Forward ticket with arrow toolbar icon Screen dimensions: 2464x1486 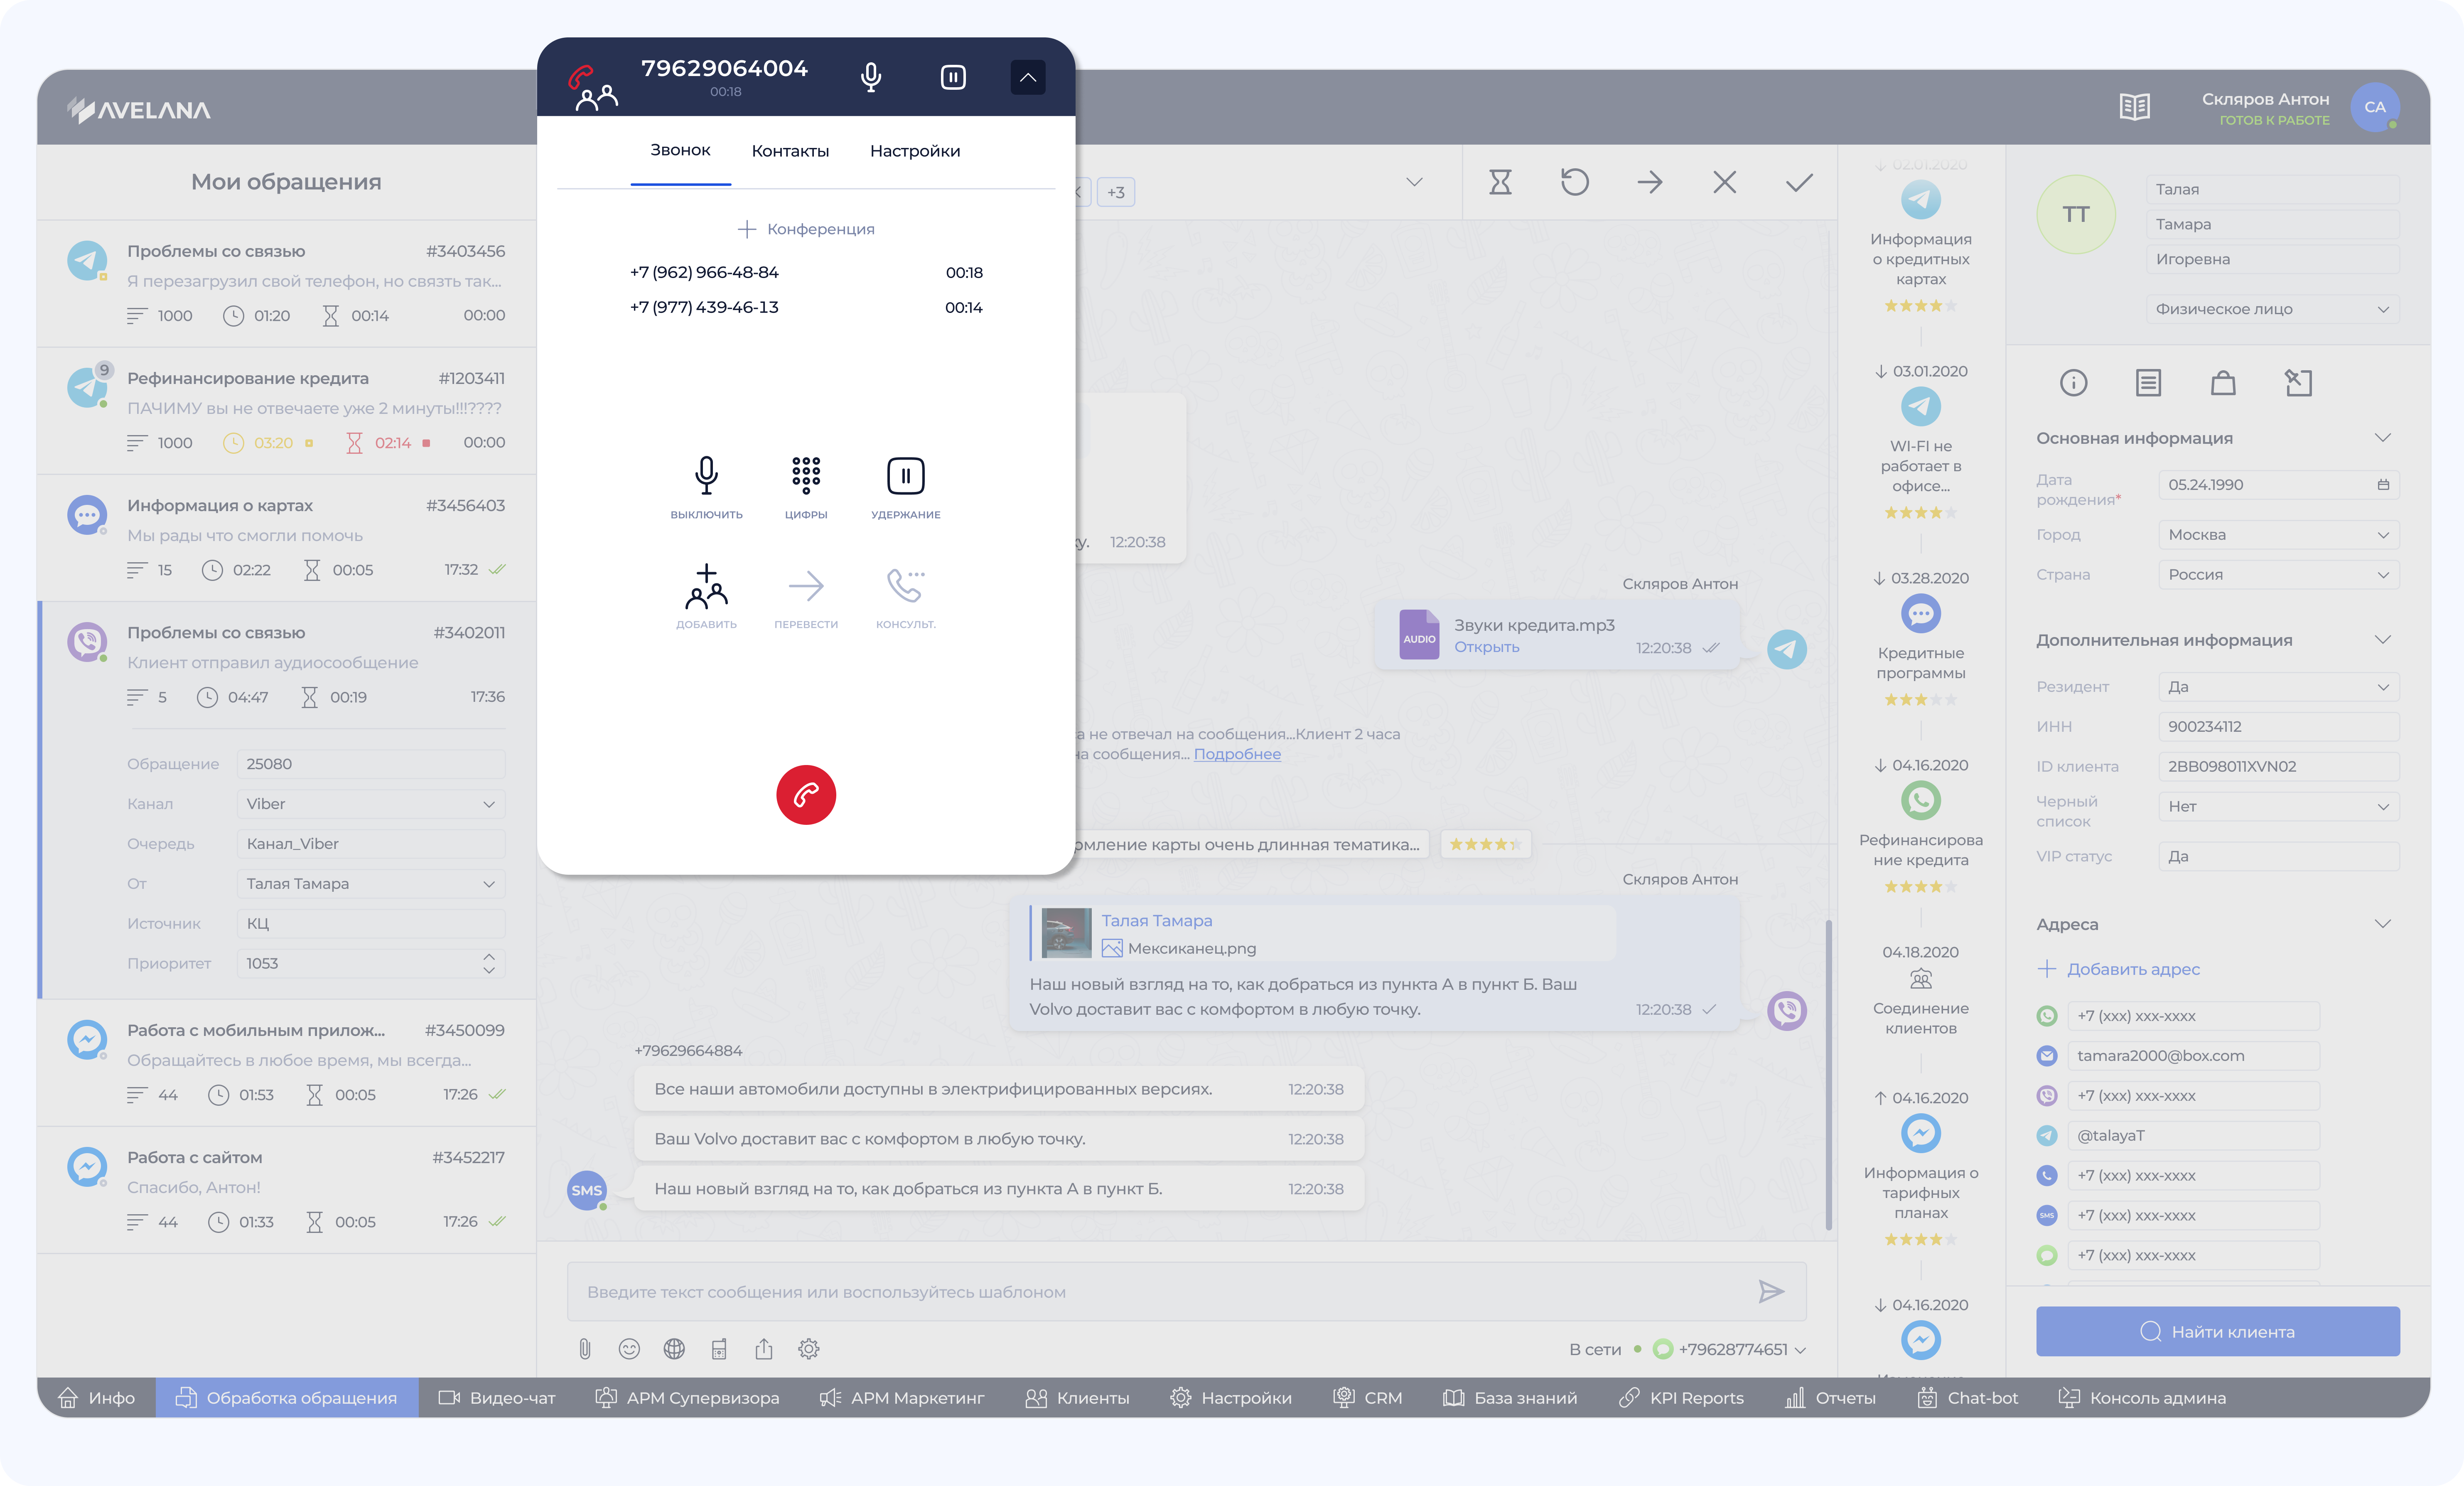(x=1650, y=182)
